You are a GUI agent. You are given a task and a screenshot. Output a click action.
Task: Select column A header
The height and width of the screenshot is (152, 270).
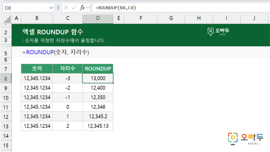point(17,18)
